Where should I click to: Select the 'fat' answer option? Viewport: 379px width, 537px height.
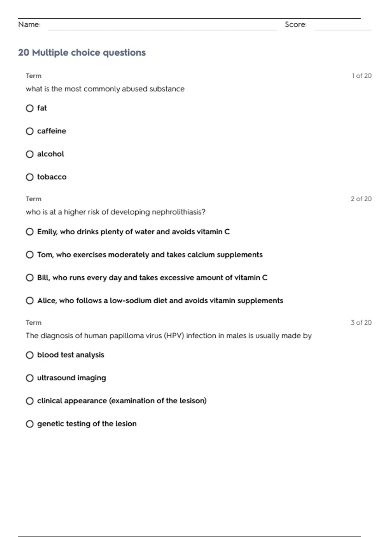point(30,108)
